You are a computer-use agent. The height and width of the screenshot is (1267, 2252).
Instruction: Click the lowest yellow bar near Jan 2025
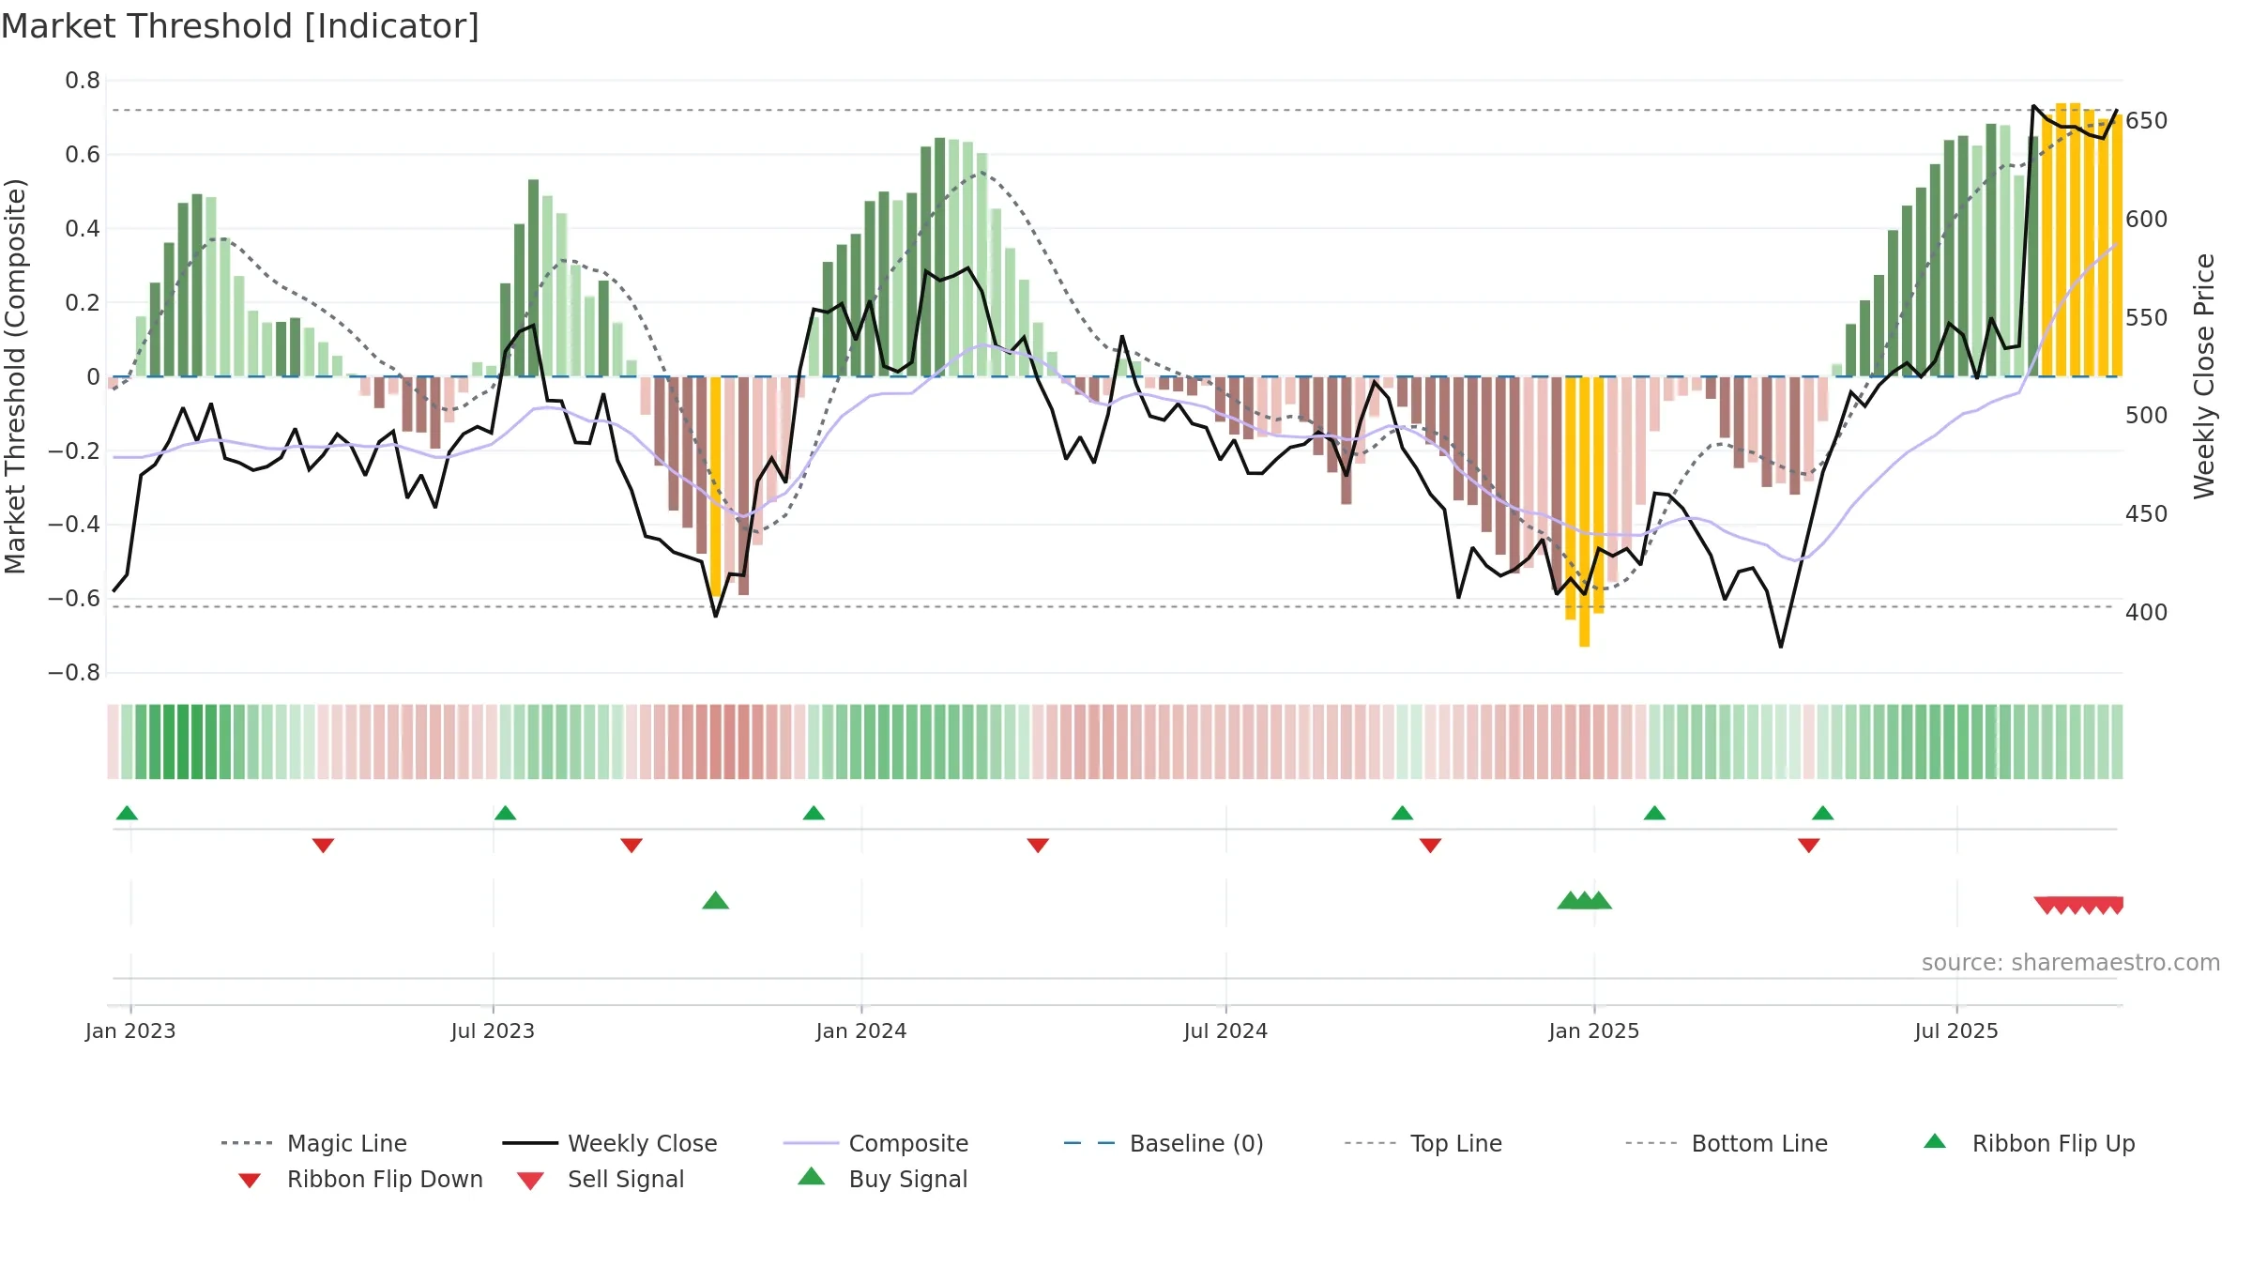pyautogui.click(x=1584, y=511)
